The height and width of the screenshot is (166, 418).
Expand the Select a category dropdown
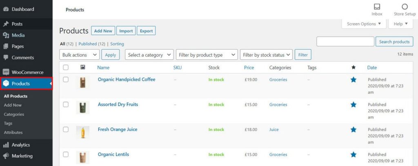[x=149, y=55]
